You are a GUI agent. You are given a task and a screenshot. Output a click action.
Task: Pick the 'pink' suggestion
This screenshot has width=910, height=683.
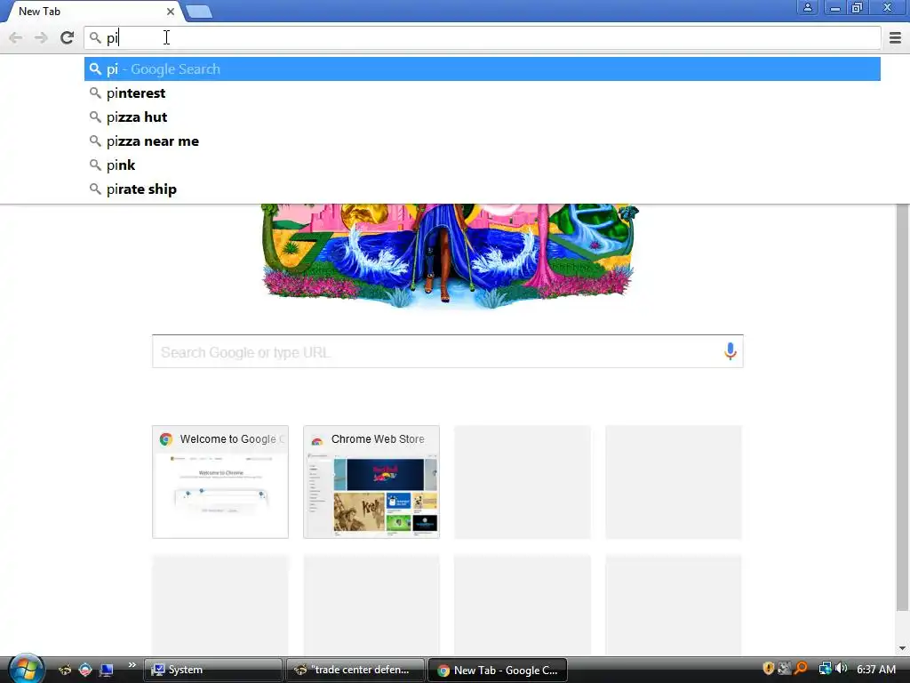pos(483,165)
